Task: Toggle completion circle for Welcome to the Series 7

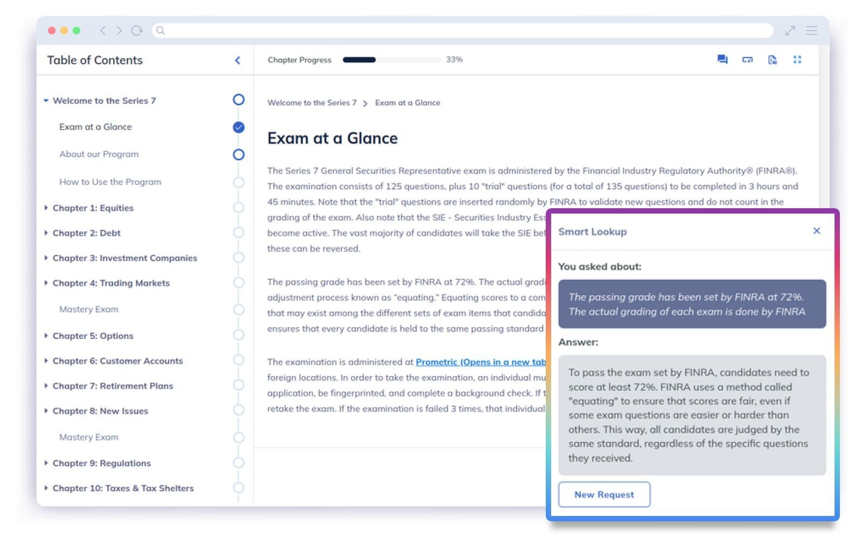Action: 238,100
